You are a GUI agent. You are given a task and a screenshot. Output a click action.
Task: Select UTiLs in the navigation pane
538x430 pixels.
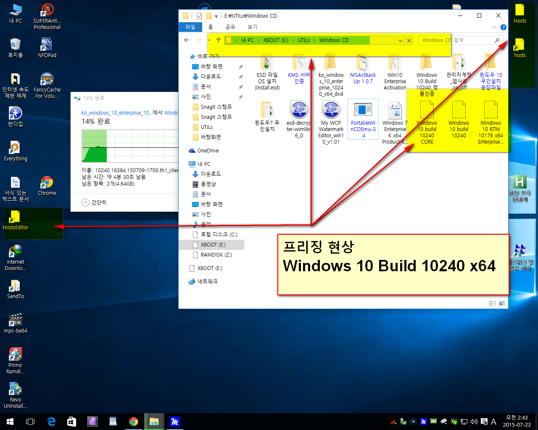207,127
